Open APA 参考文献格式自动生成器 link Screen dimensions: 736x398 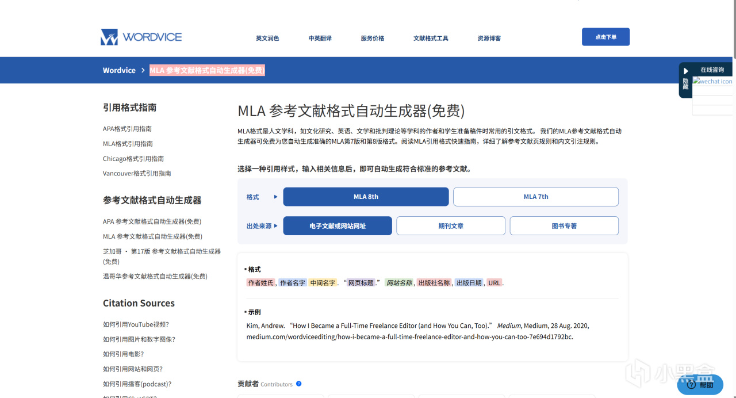pyautogui.click(x=152, y=221)
